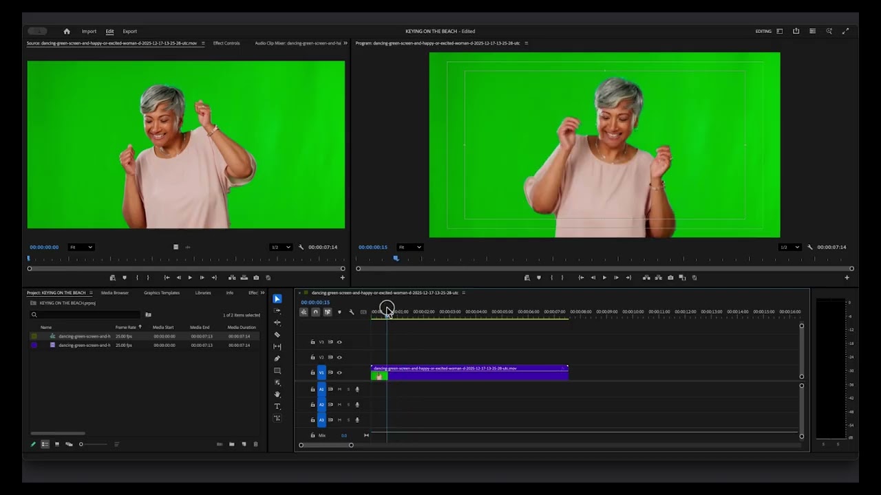Screen dimensions: 881x495
Task: Open Source monitor playback resolution dropdown
Action: [x=280, y=247]
